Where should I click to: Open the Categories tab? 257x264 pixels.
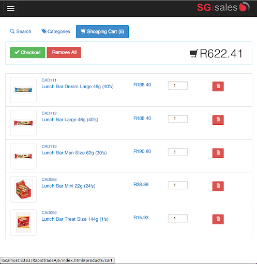pyautogui.click(x=56, y=31)
